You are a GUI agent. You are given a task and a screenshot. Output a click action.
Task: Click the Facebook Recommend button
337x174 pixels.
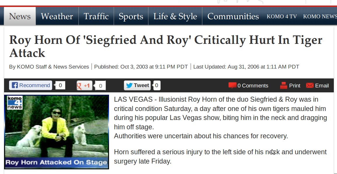[x=31, y=85]
